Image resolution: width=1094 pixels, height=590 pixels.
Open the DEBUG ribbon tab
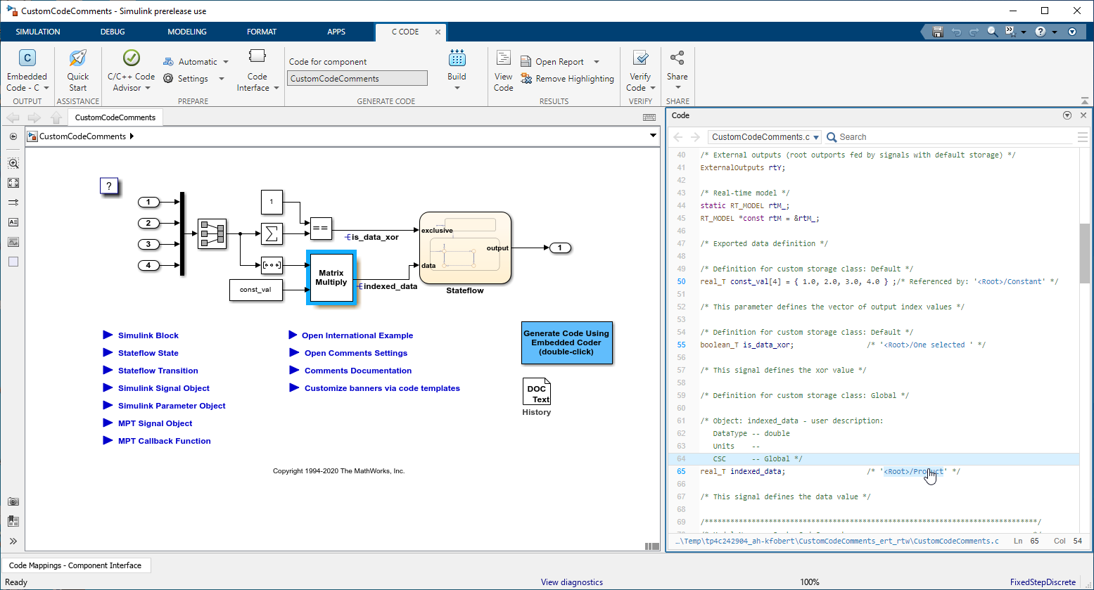(x=113, y=32)
